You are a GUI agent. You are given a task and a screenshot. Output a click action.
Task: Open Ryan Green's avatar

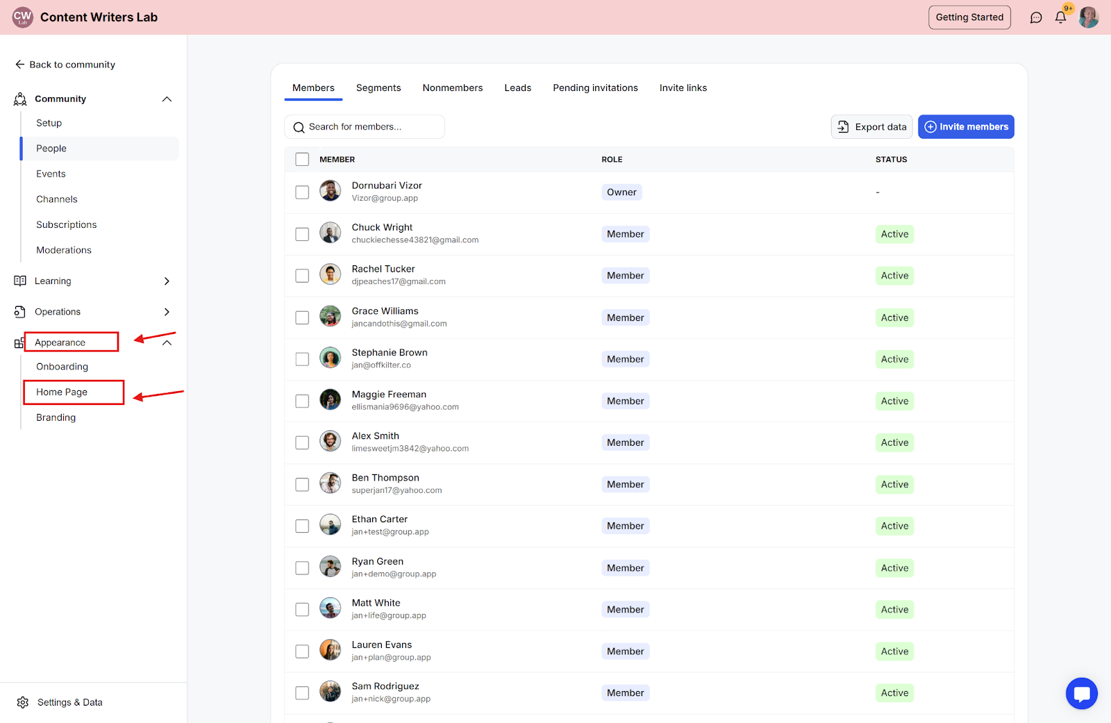pos(330,567)
